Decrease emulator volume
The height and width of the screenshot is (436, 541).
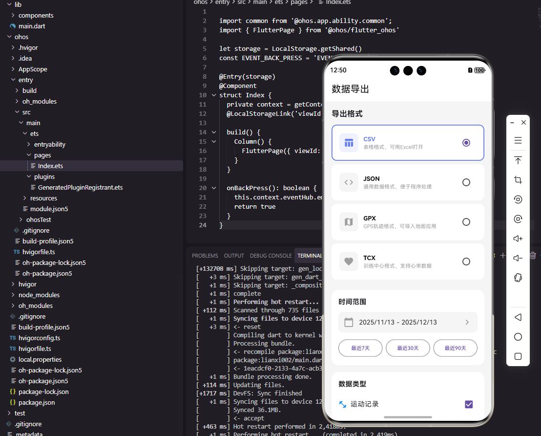(x=518, y=258)
